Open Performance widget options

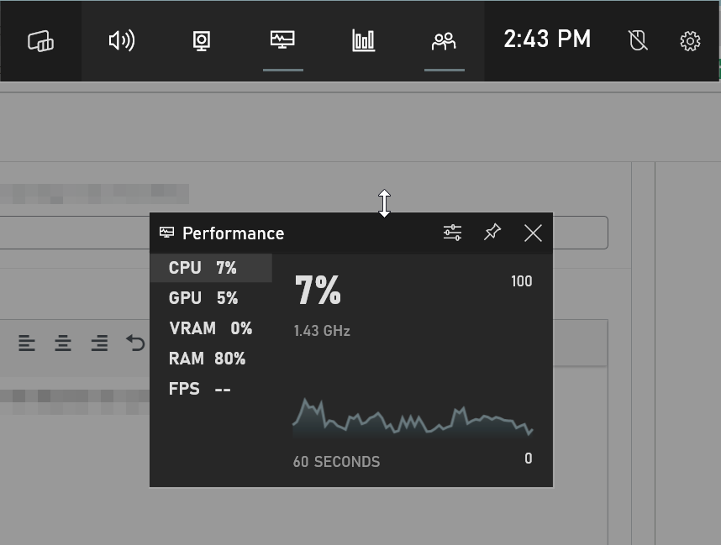pyautogui.click(x=452, y=233)
